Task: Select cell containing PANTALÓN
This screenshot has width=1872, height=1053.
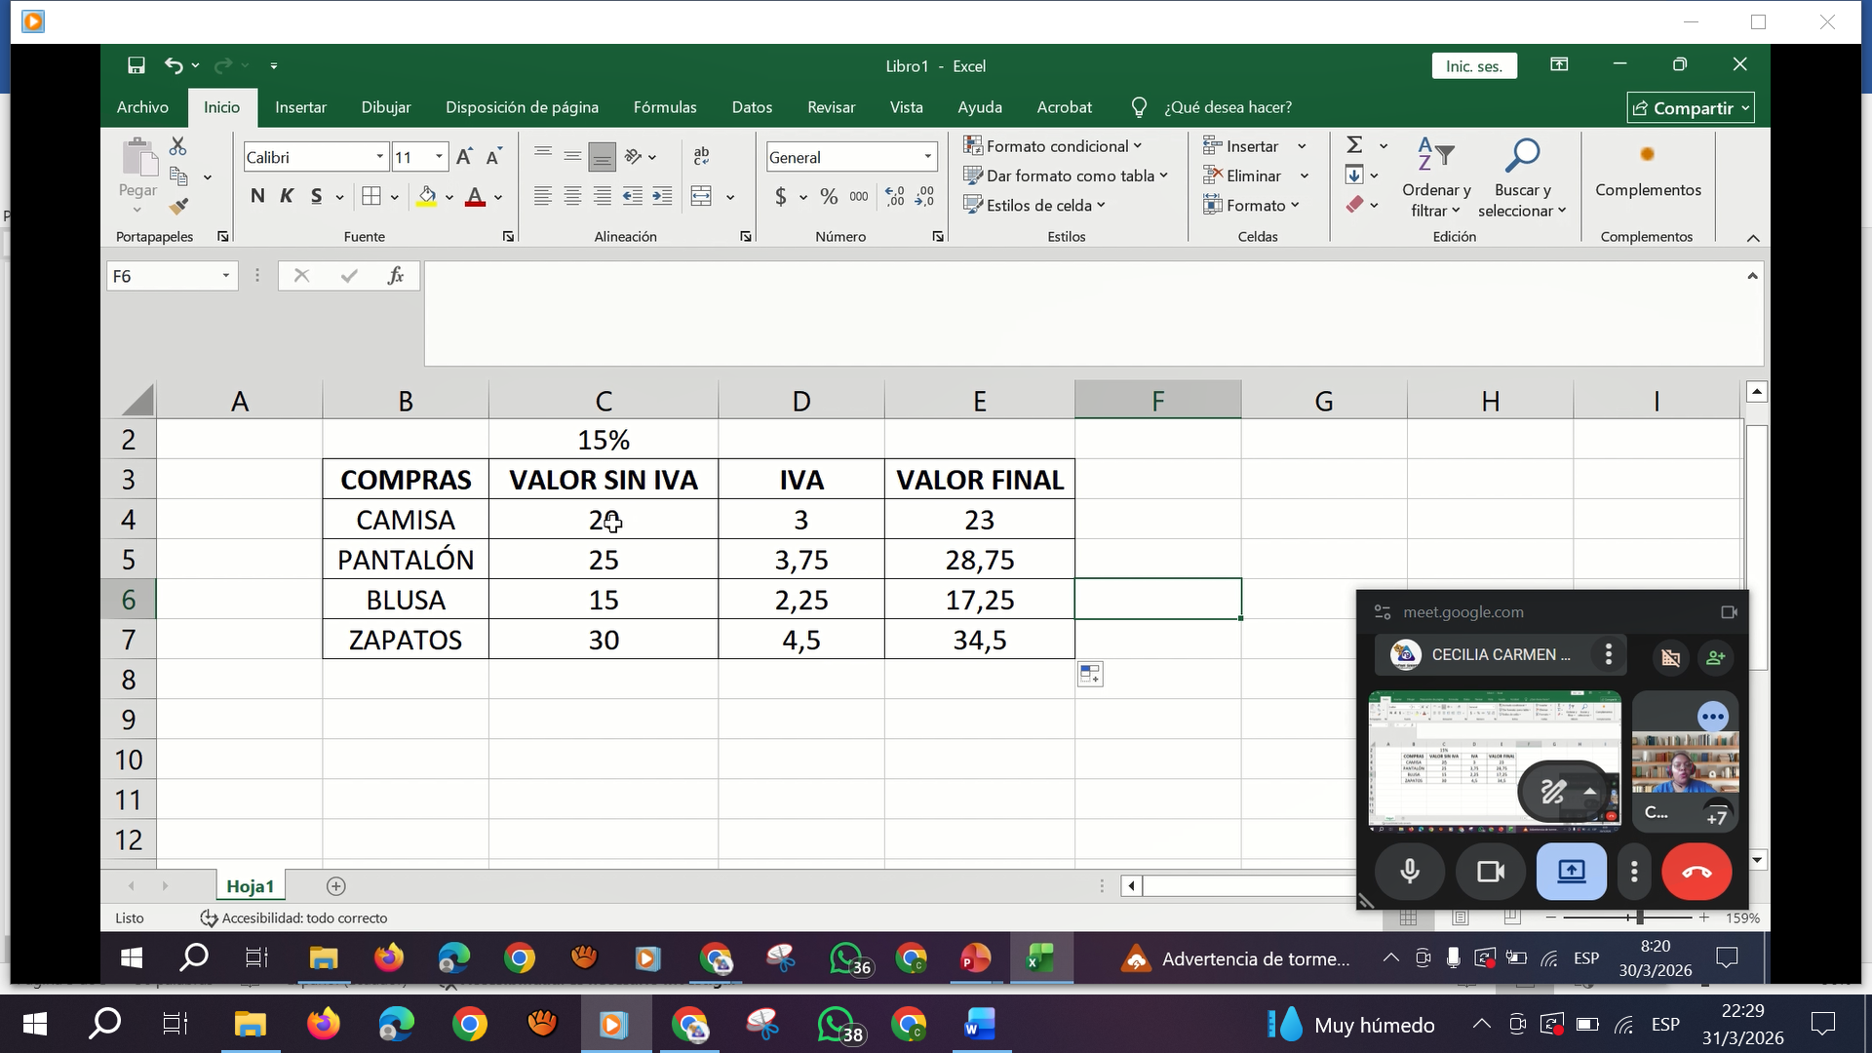Action: click(x=406, y=560)
